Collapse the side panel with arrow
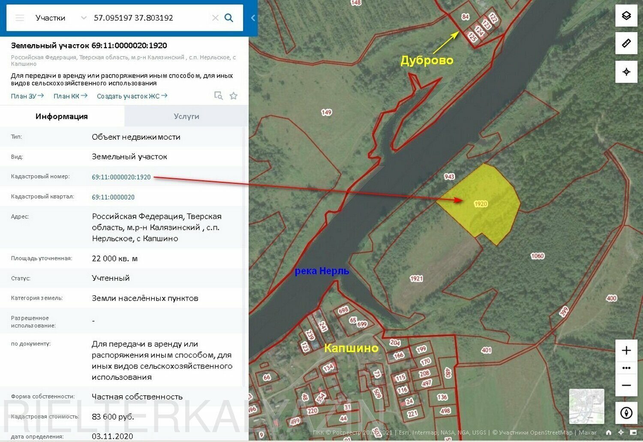 253,18
